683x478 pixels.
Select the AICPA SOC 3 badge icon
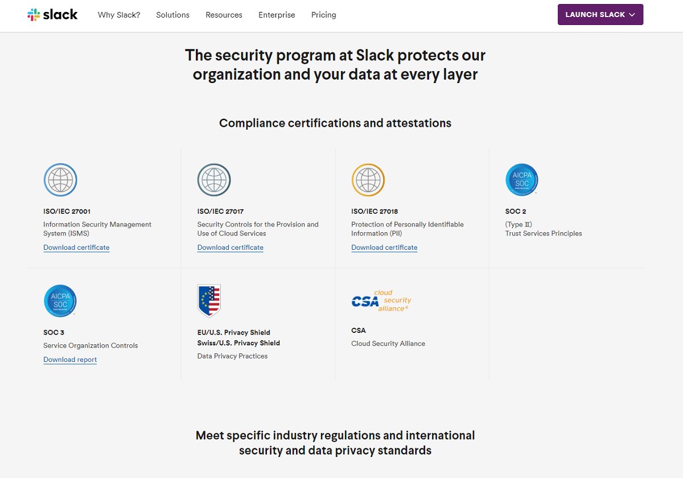(x=60, y=300)
